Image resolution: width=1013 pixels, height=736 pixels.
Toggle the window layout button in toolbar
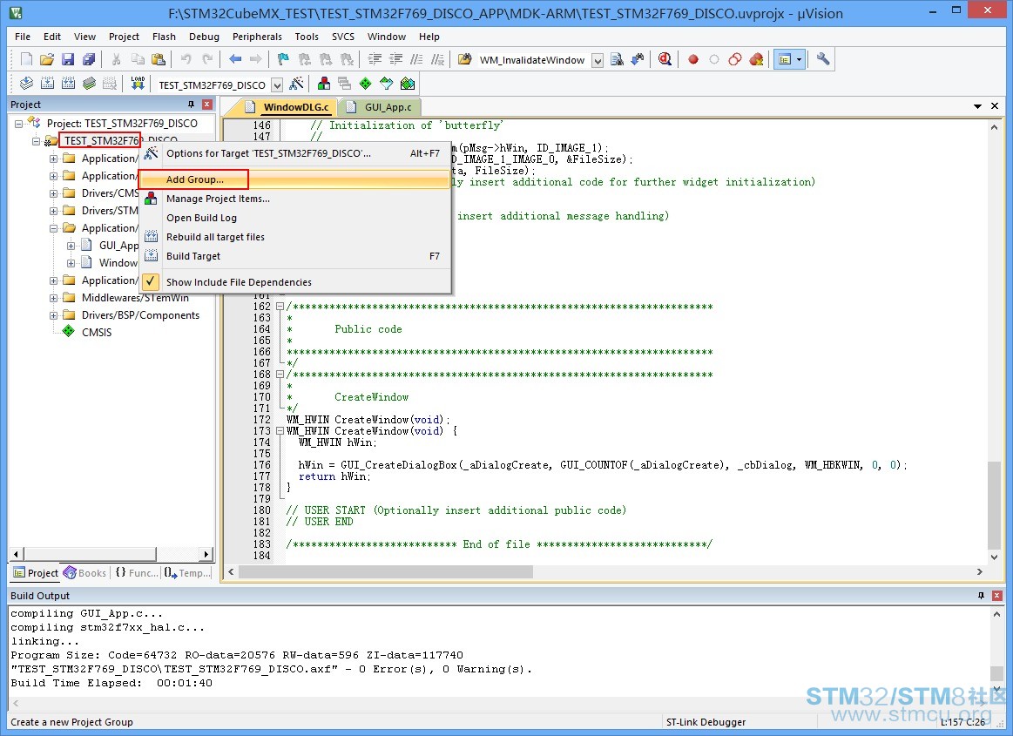[784, 59]
